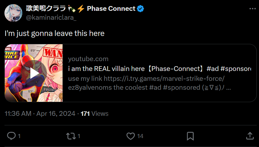Click the like count showing 14
The image size is (259, 147).
point(140,136)
